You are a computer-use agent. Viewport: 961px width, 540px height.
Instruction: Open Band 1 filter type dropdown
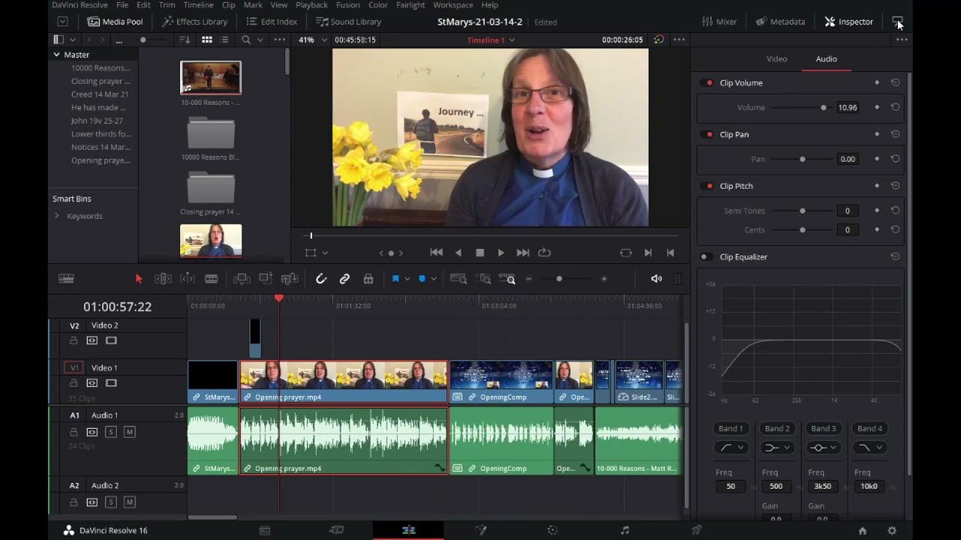pyautogui.click(x=731, y=448)
